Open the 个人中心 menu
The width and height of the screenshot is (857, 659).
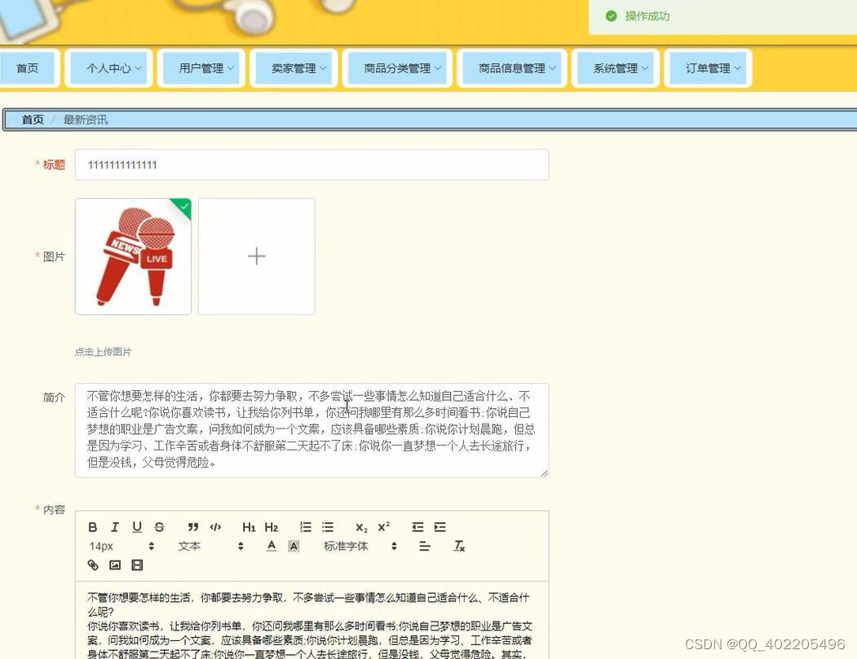(x=108, y=68)
